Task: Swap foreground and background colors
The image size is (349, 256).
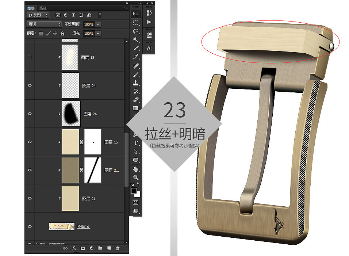Action: pyautogui.click(x=138, y=184)
